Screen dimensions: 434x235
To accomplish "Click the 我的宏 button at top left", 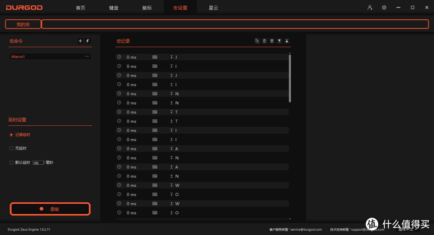I will tap(23, 24).
